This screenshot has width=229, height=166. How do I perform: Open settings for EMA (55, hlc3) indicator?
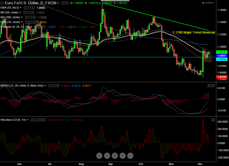[x=30, y=8]
